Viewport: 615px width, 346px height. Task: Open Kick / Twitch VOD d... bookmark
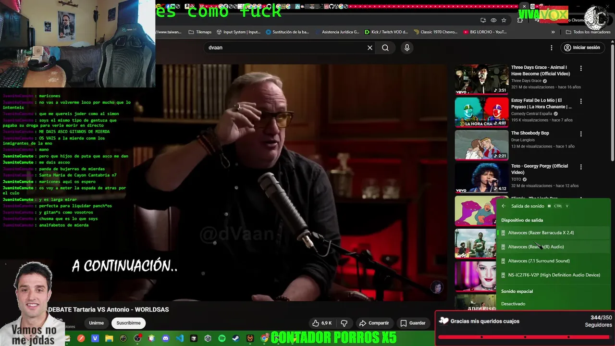386,32
